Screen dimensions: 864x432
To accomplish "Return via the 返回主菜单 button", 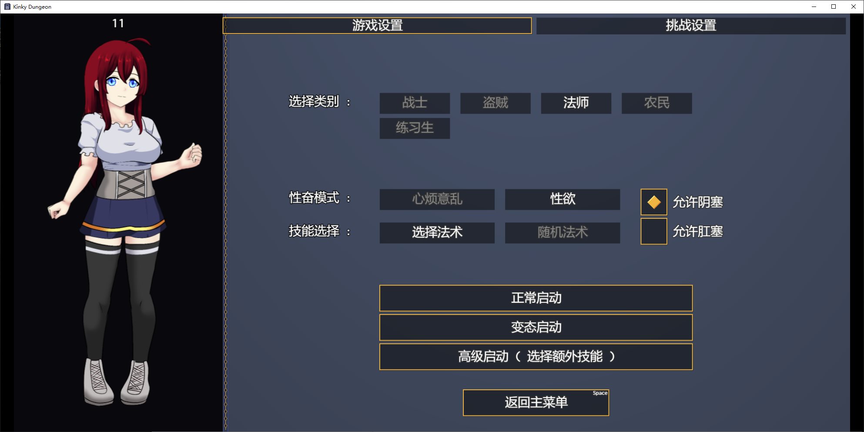I will 536,402.
